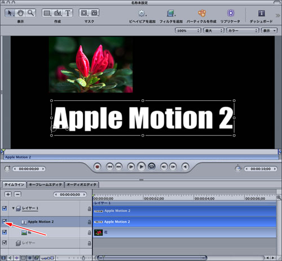Select the bottom レイヤー row
Viewport: 282px width, 261px height.
[46, 243]
